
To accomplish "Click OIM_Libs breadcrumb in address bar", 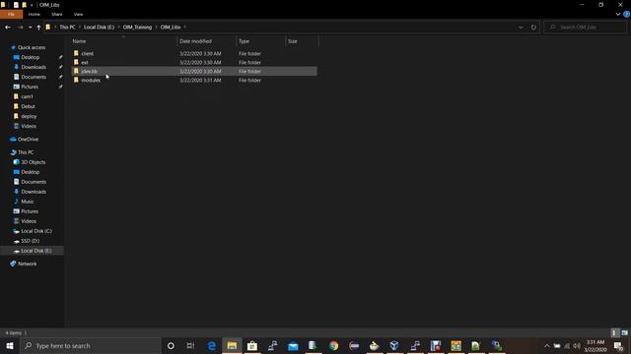I will click(171, 28).
